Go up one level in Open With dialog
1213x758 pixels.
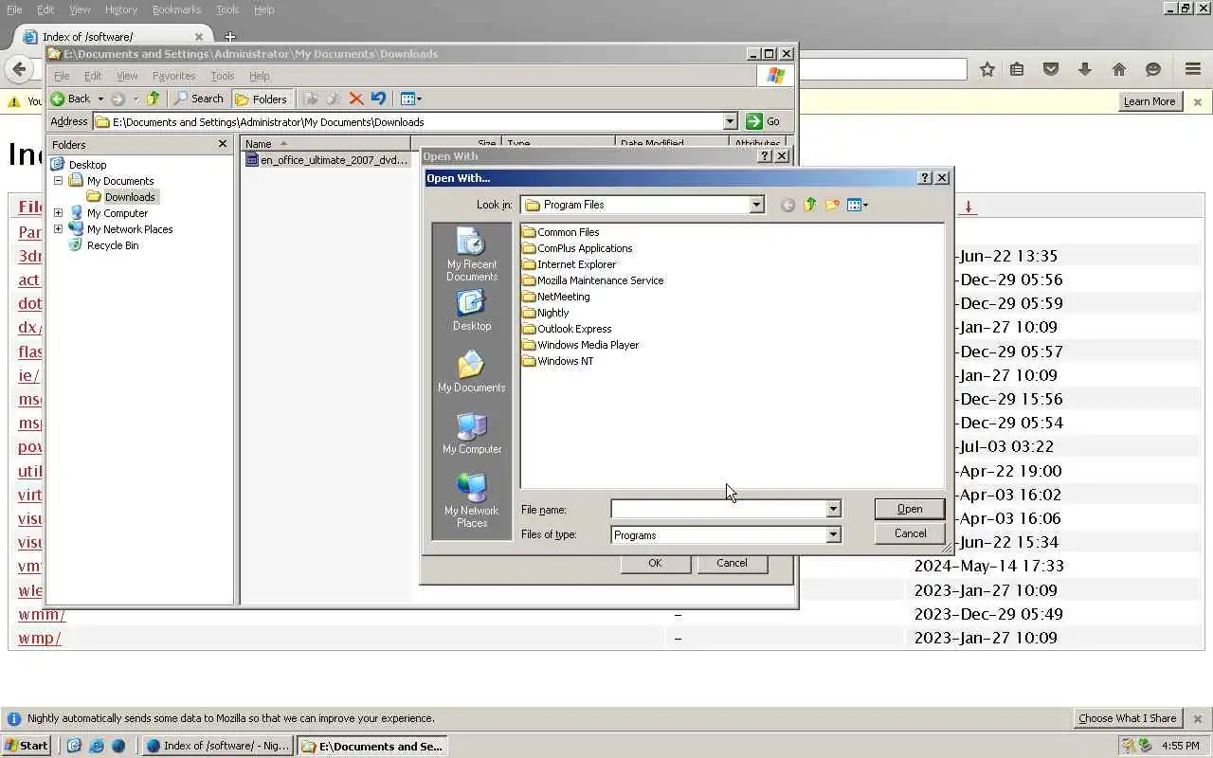pyautogui.click(x=810, y=205)
